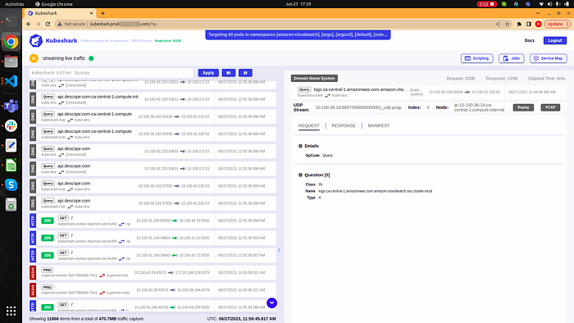Open the Chrome profile avatar
Viewport: 574px width, 323px height.
tap(538, 24)
